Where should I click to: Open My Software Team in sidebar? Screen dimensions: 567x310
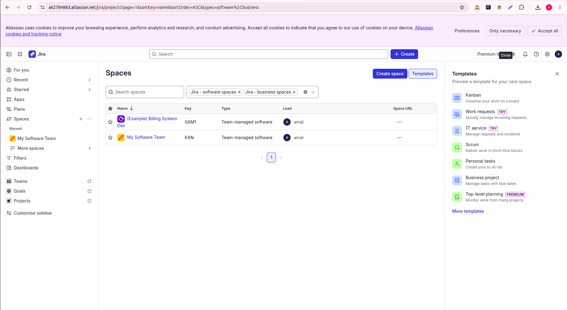pos(49,138)
